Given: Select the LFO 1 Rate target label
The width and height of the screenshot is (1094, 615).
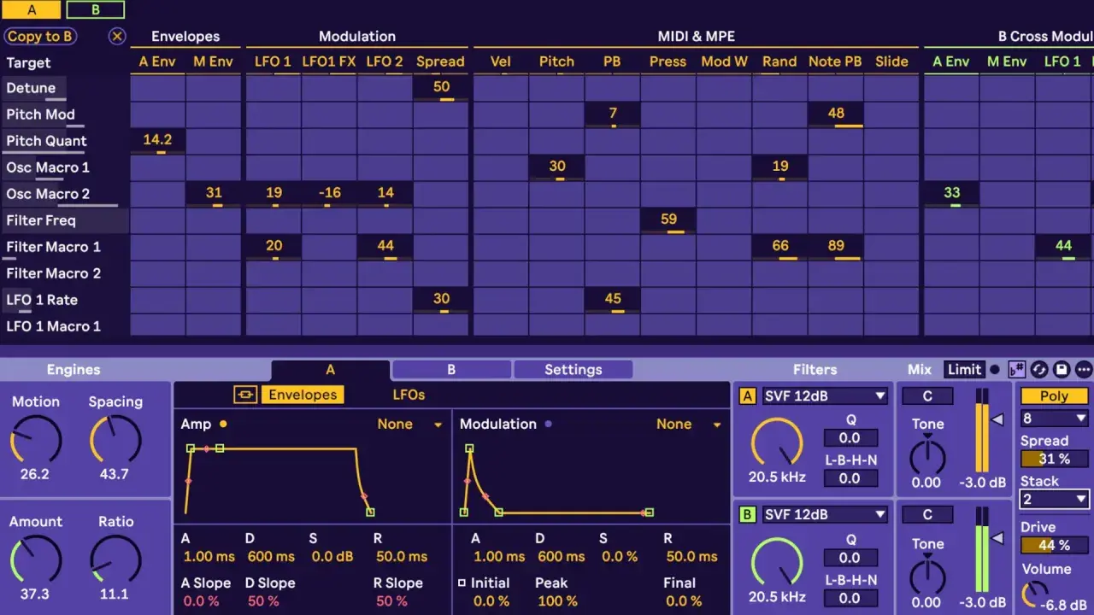Looking at the screenshot, I should click(42, 300).
